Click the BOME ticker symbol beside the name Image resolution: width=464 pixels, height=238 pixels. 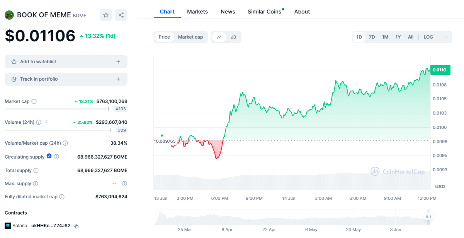click(x=80, y=16)
